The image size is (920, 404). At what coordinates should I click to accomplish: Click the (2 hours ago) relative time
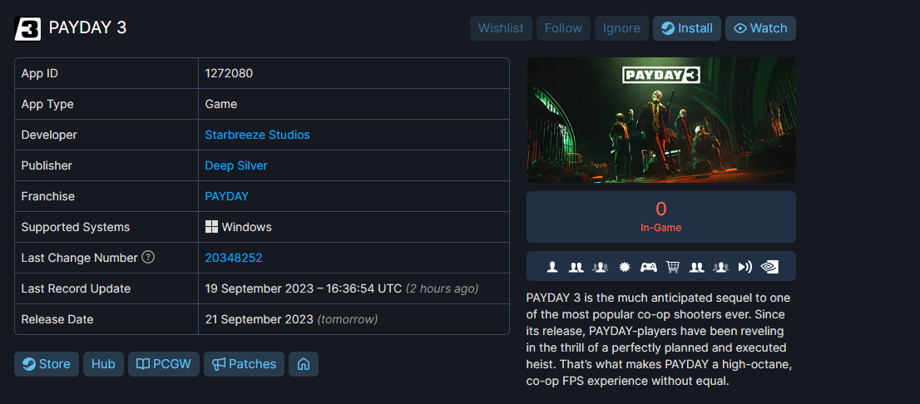click(x=442, y=288)
